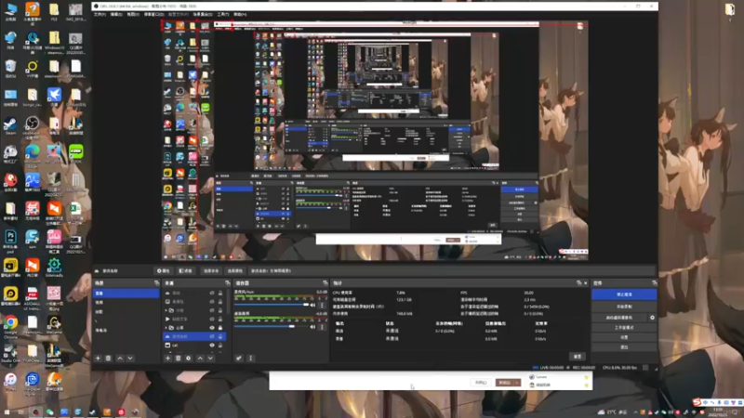Open the 编辑(E) menu

116,15
